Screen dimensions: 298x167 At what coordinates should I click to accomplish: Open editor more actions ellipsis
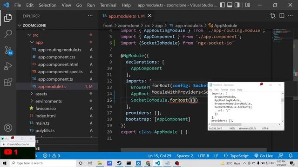291,16
